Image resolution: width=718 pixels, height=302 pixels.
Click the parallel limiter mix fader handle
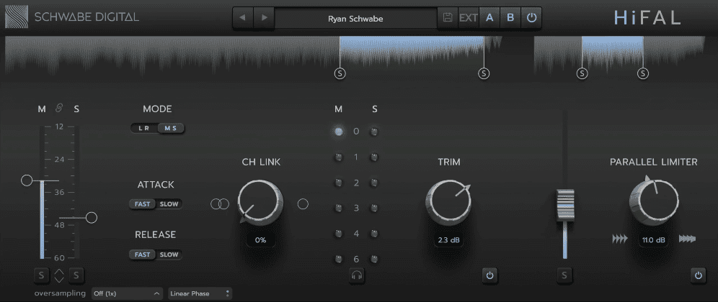(565, 205)
